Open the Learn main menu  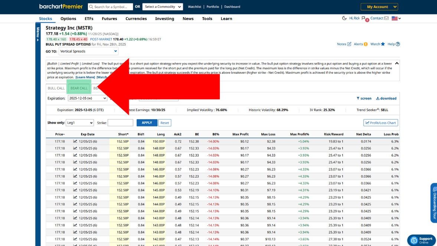(x=226, y=19)
